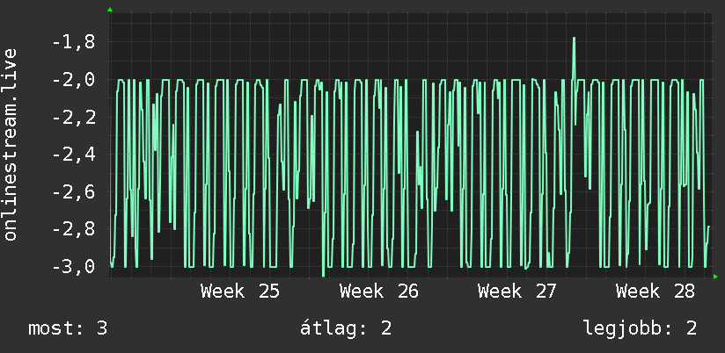Click the Week 26 axis label
This screenshot has width=725, height=353.
pos(378,292)
